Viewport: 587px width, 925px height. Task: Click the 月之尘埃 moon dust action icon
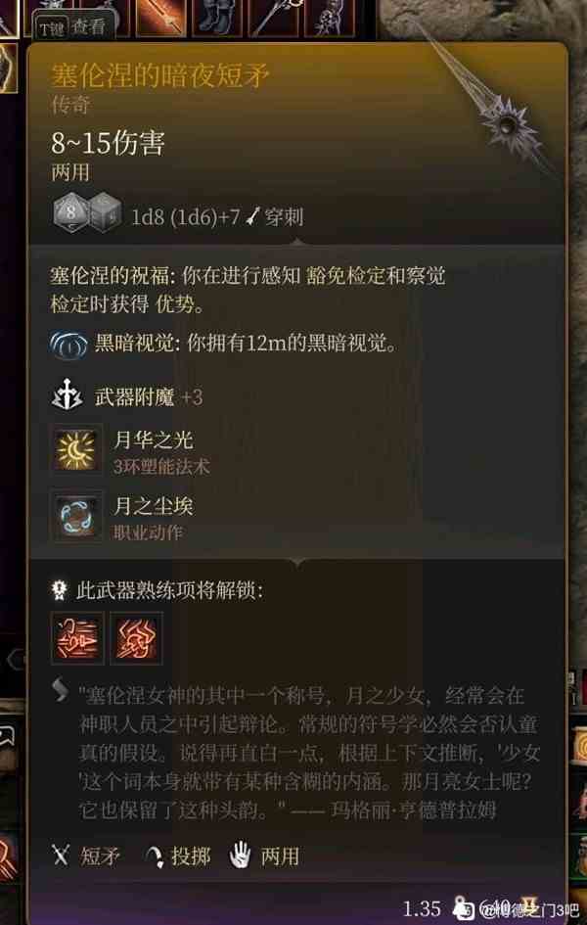(75, 516)
